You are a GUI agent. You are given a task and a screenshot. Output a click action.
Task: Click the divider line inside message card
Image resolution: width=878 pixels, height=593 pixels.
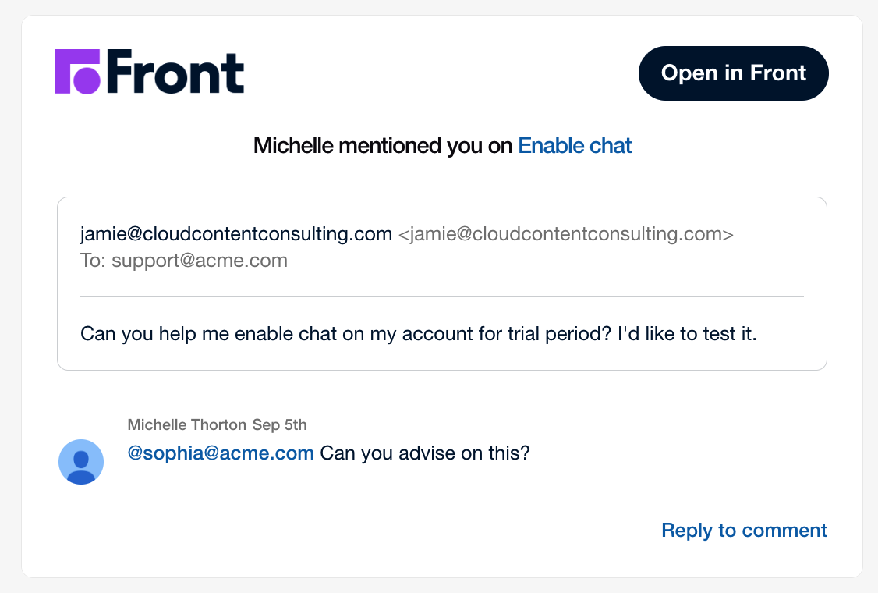pyautogui.click(x=442, y=296)
